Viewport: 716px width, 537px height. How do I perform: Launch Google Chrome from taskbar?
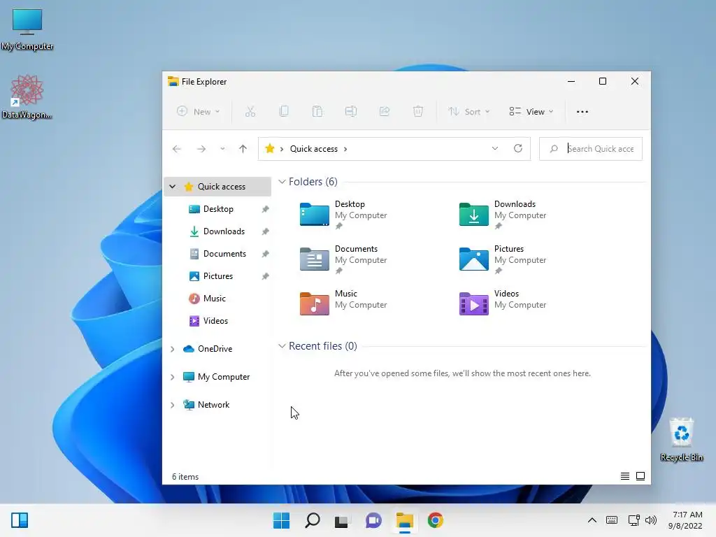[435, 520]
